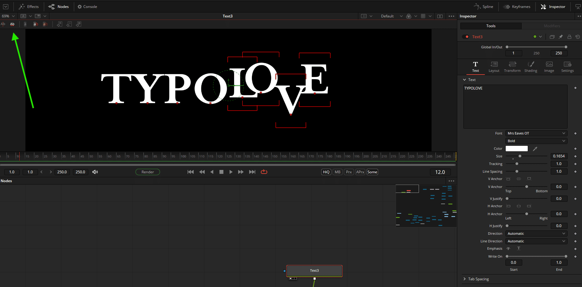Pin the Text3 controls in the Inspector
582x287 pixels.
[x=561, y=36]
